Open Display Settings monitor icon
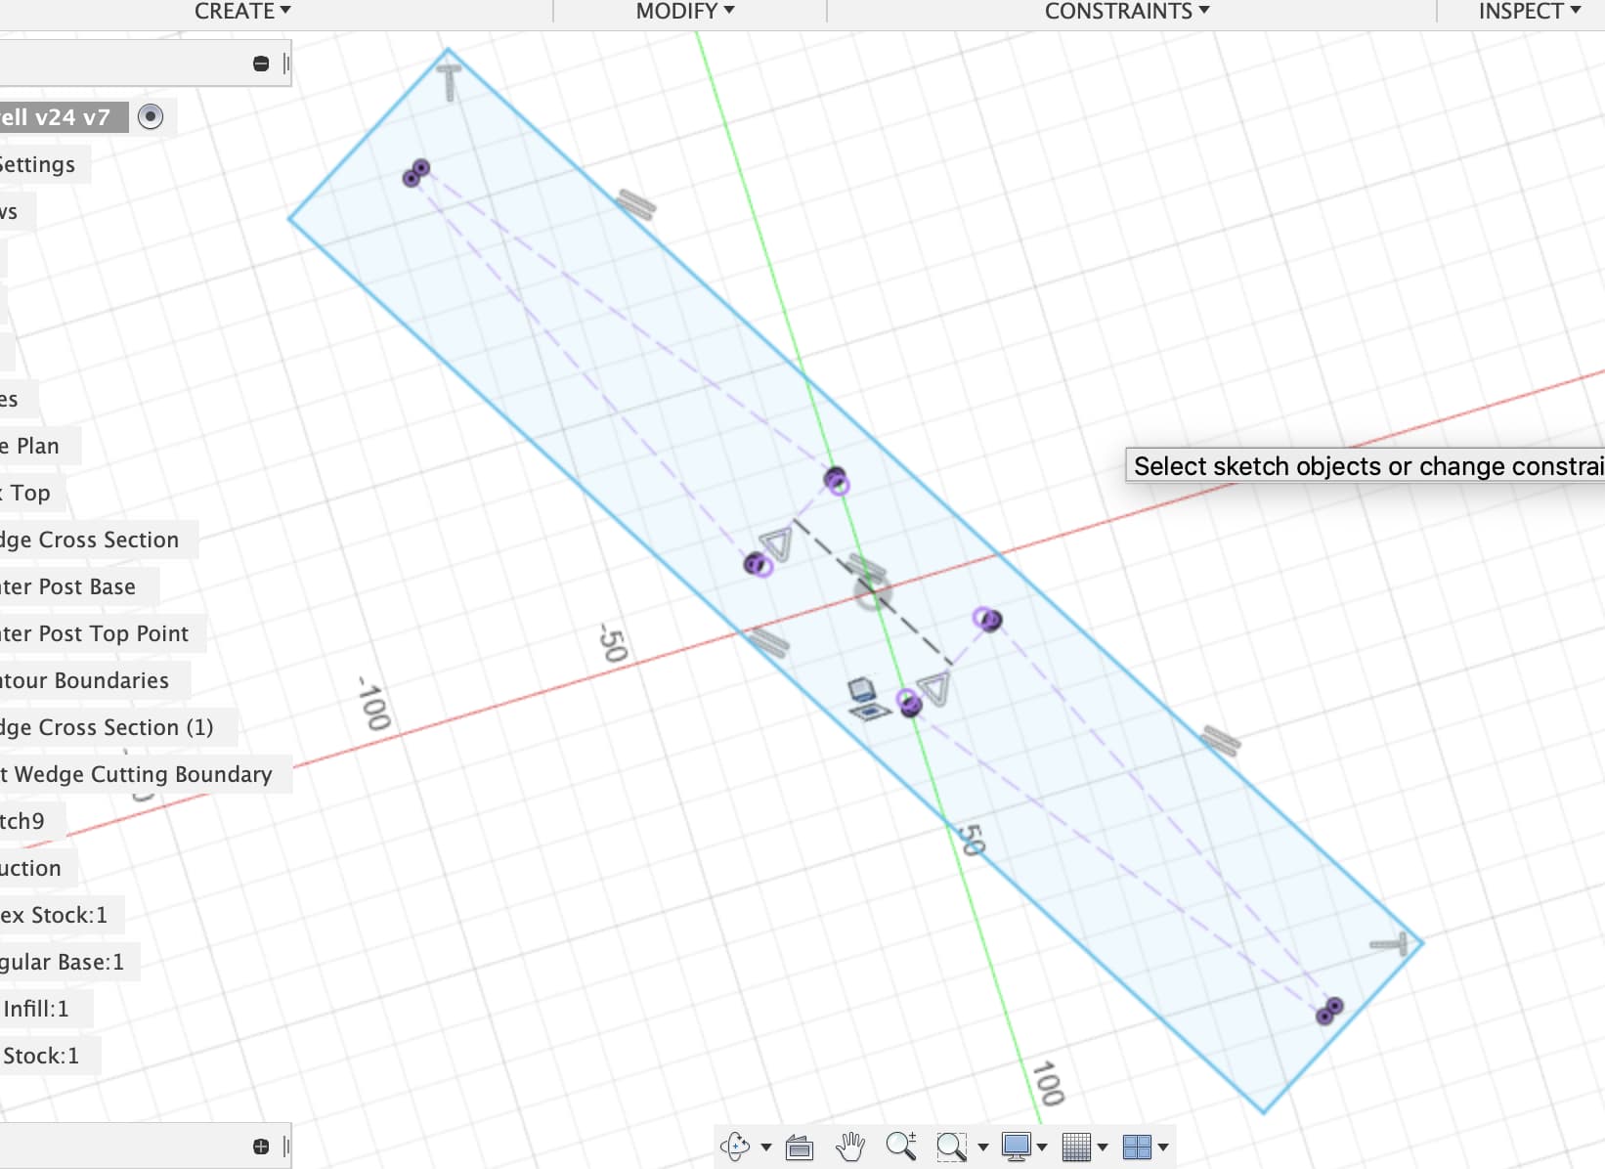 (x=1017, y=1147)
